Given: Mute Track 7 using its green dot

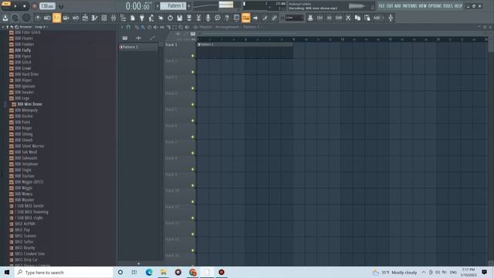Looking at the screenshot, I should click(x=193, y=153).
